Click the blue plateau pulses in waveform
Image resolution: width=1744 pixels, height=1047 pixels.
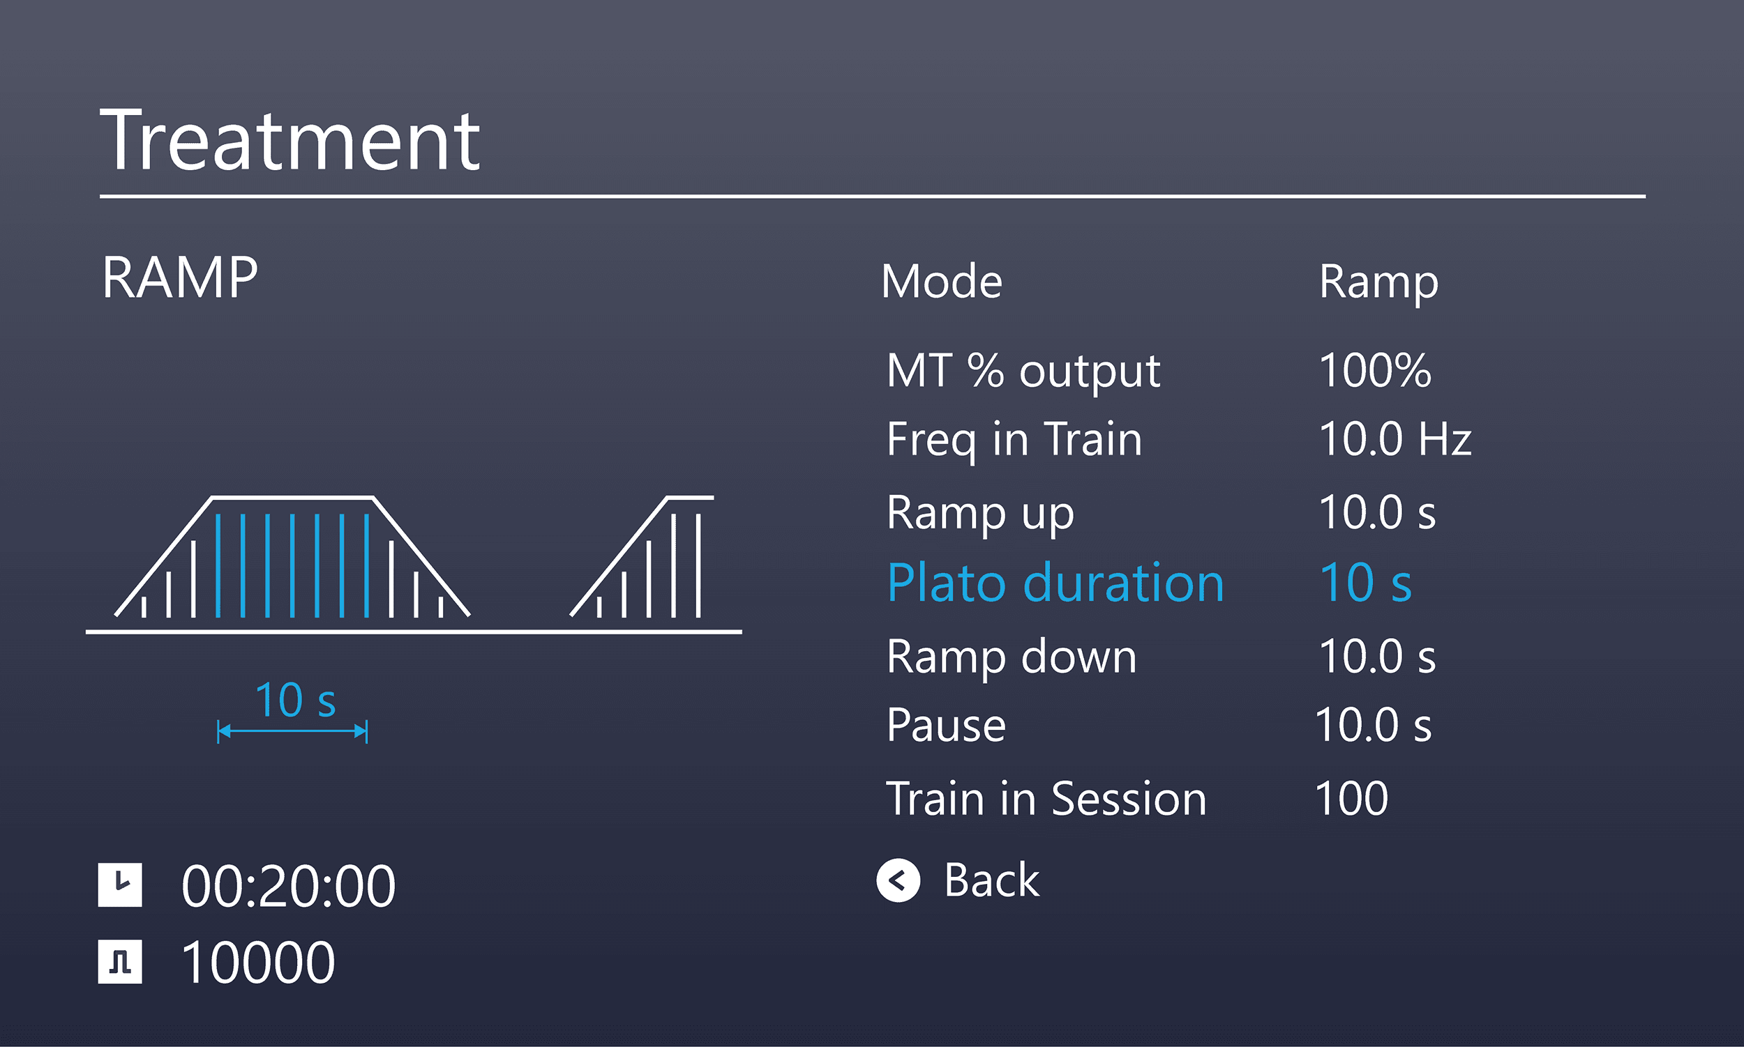292,566
